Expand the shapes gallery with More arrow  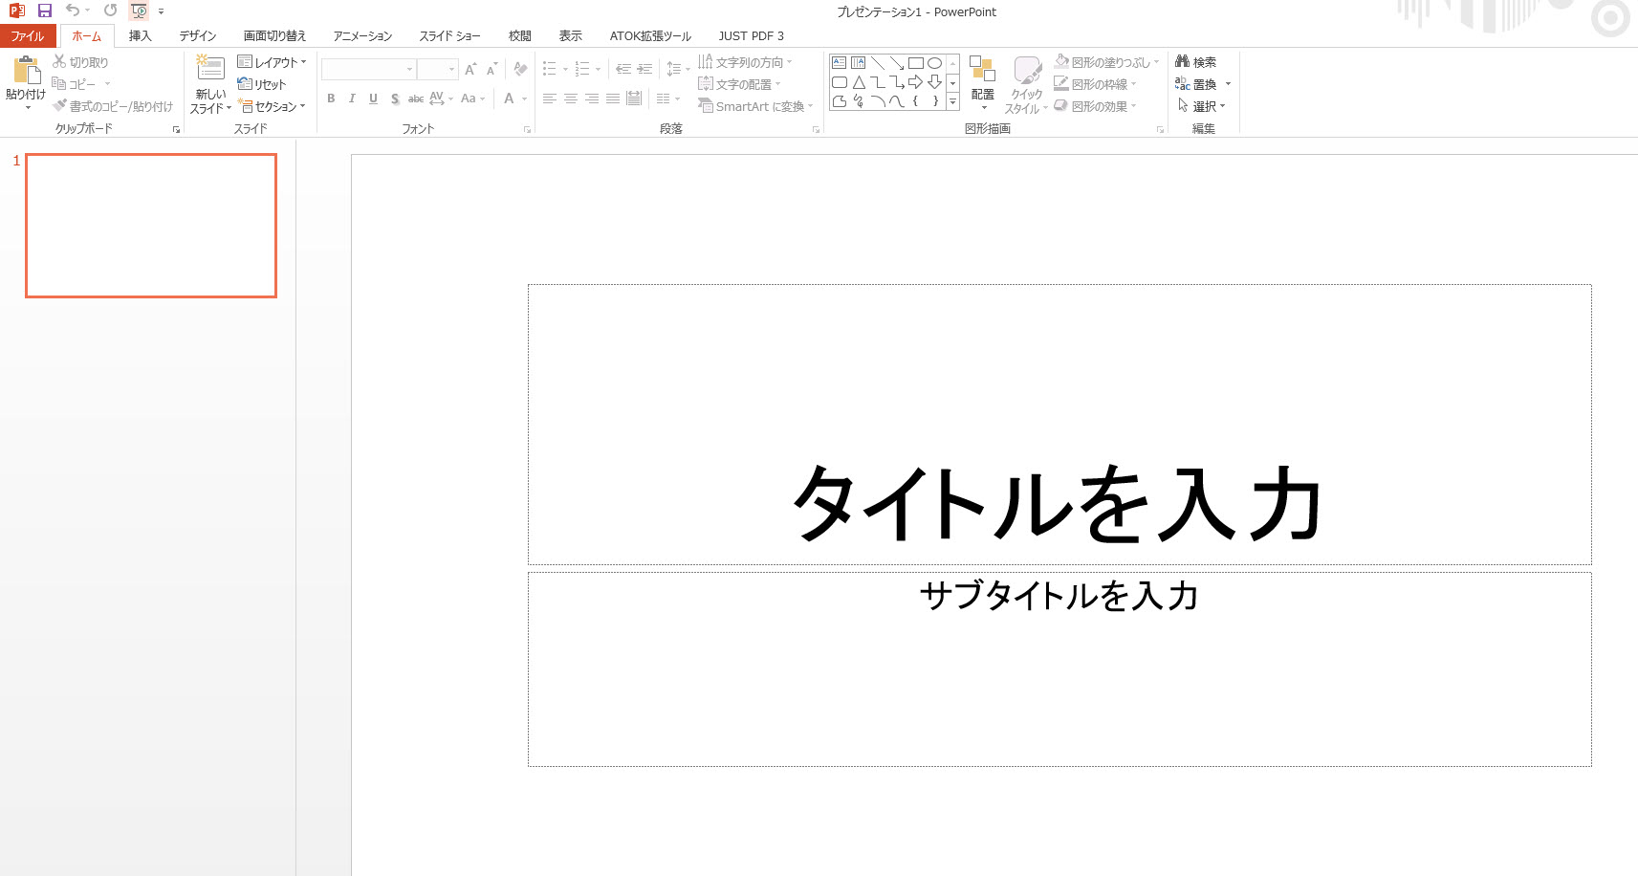[x=952, y=101]
